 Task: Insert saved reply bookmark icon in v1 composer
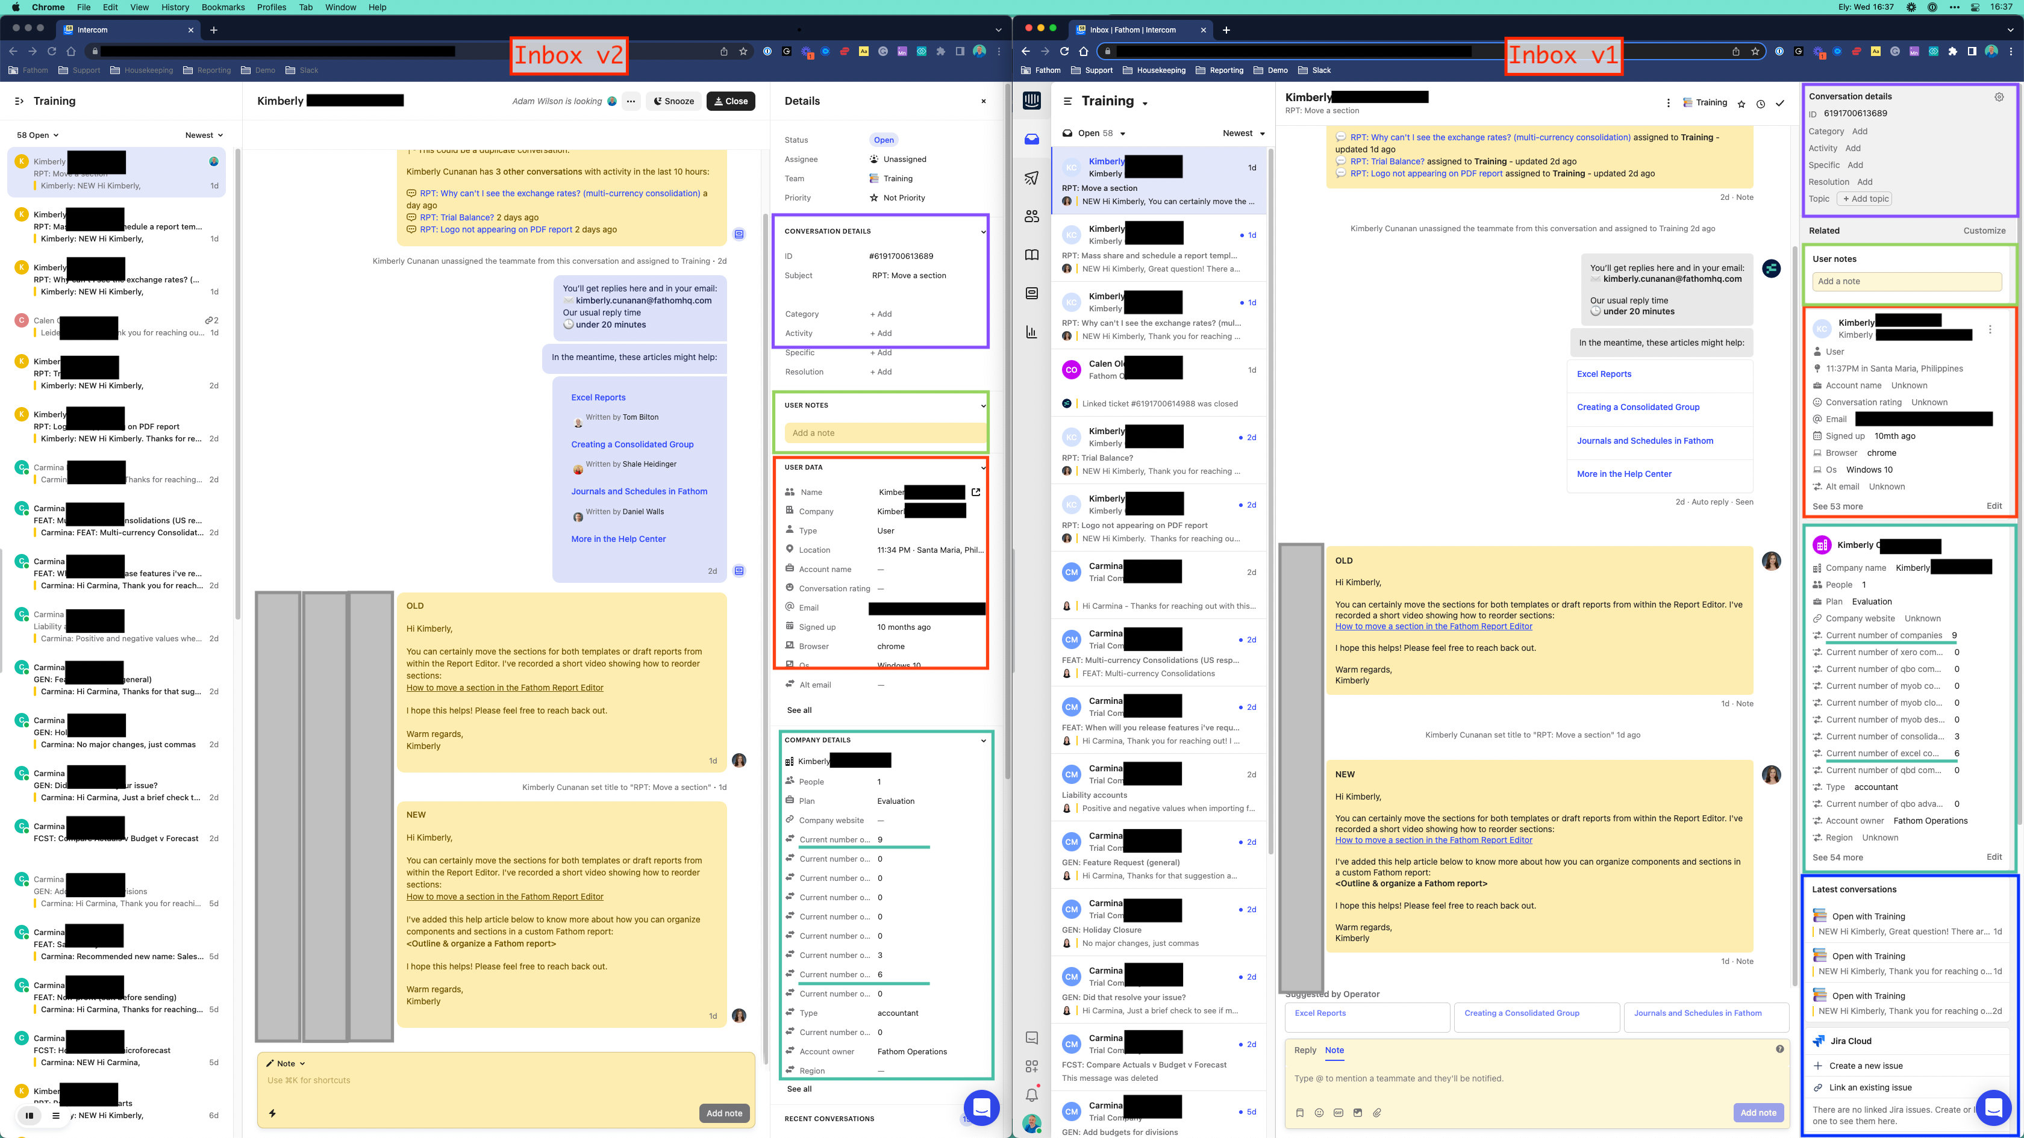click(x=1299, y=1112)
